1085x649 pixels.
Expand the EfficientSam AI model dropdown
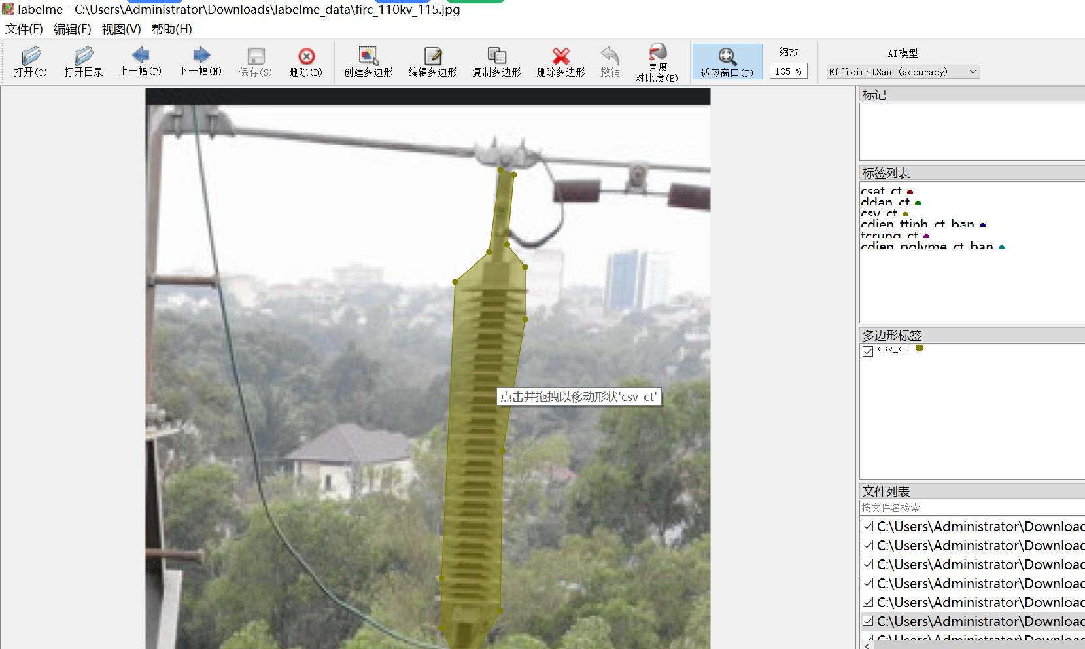point(903,72)
